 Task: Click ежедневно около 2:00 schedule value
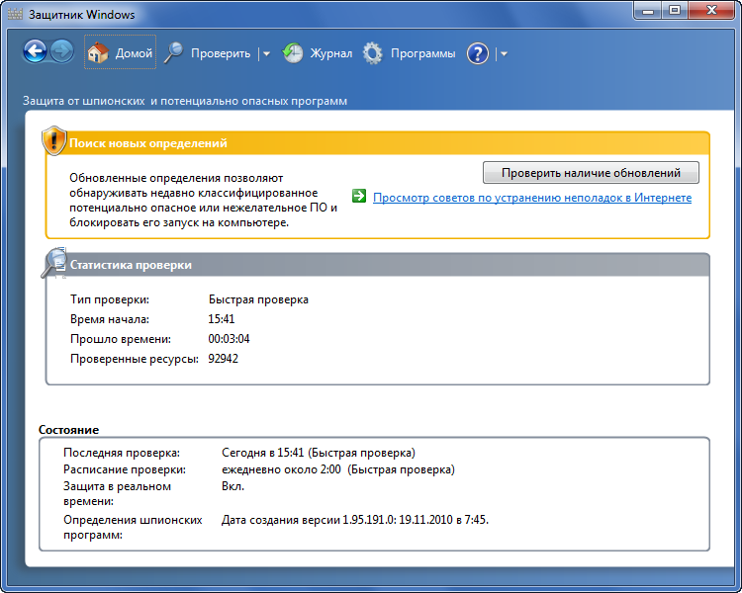[x=338, y=469]
